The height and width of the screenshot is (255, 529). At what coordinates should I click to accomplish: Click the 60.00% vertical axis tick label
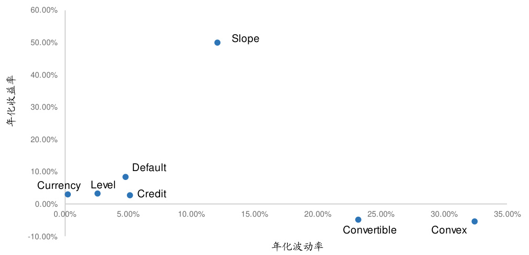tap(43, 10)
